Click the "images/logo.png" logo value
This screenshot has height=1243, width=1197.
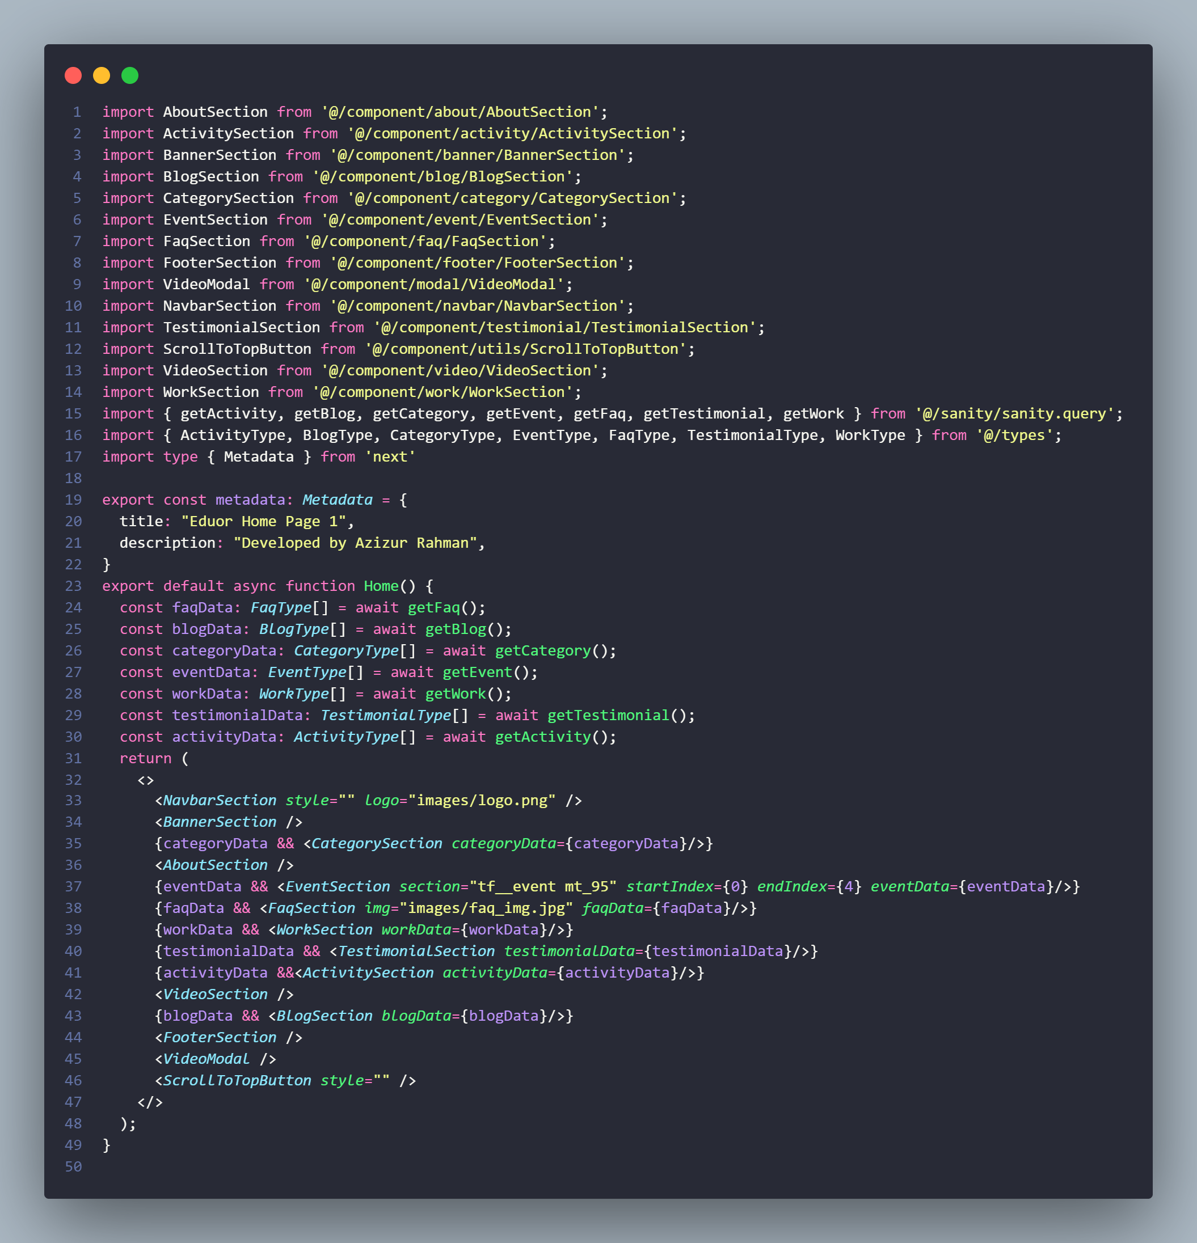tap(482, 800)
